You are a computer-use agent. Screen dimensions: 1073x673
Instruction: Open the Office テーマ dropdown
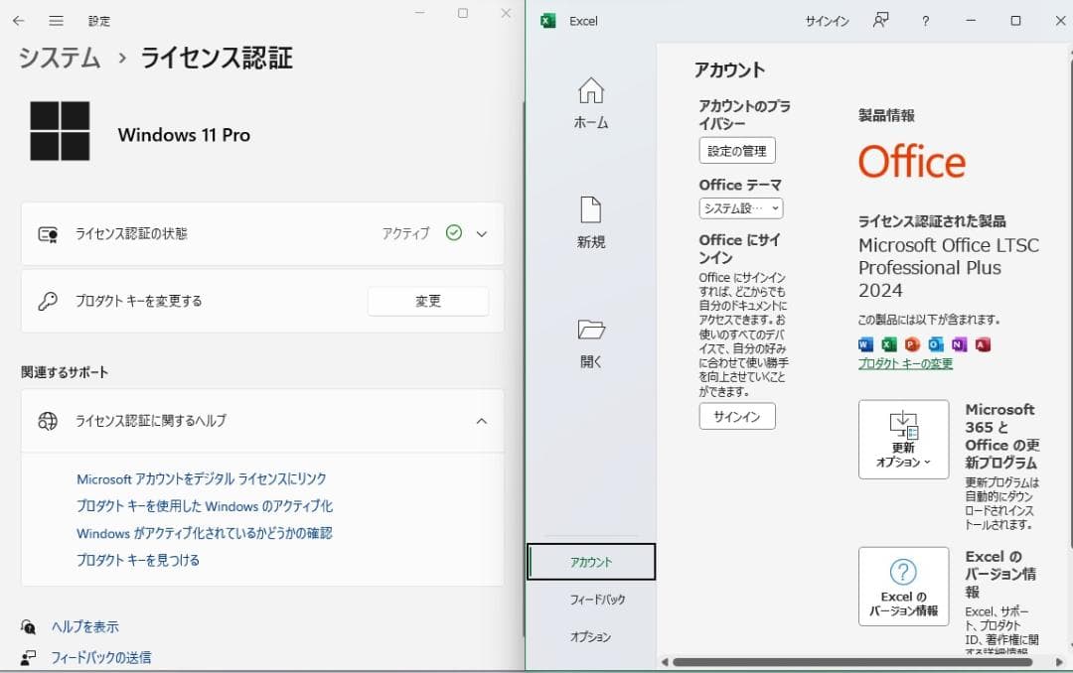pyautogui.click(x=738, y=208)
